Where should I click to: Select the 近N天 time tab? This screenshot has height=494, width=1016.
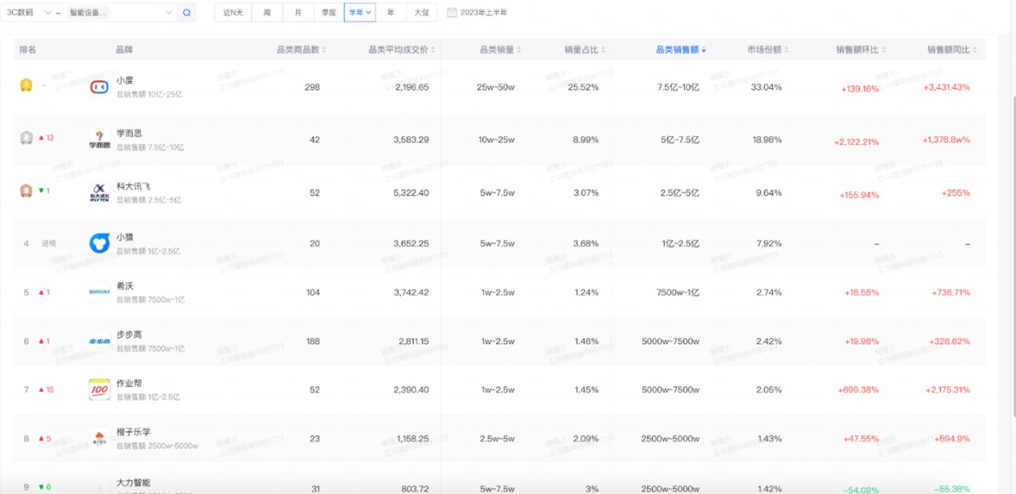point(233,13)
